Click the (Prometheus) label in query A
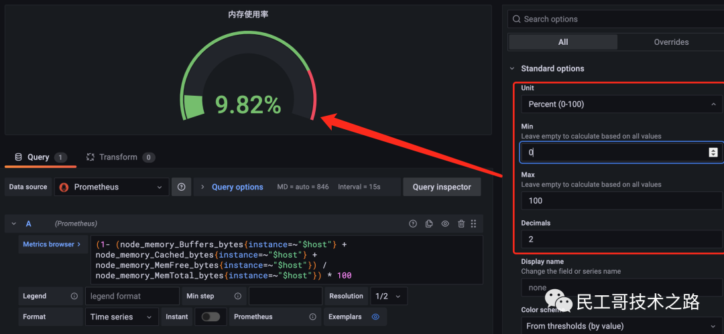724x334 pixels. pyautogui.click(x=76, y=224)
